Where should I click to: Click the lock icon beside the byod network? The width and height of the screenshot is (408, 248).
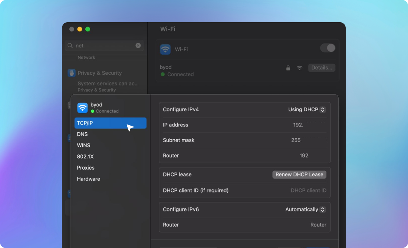[288, 68]
